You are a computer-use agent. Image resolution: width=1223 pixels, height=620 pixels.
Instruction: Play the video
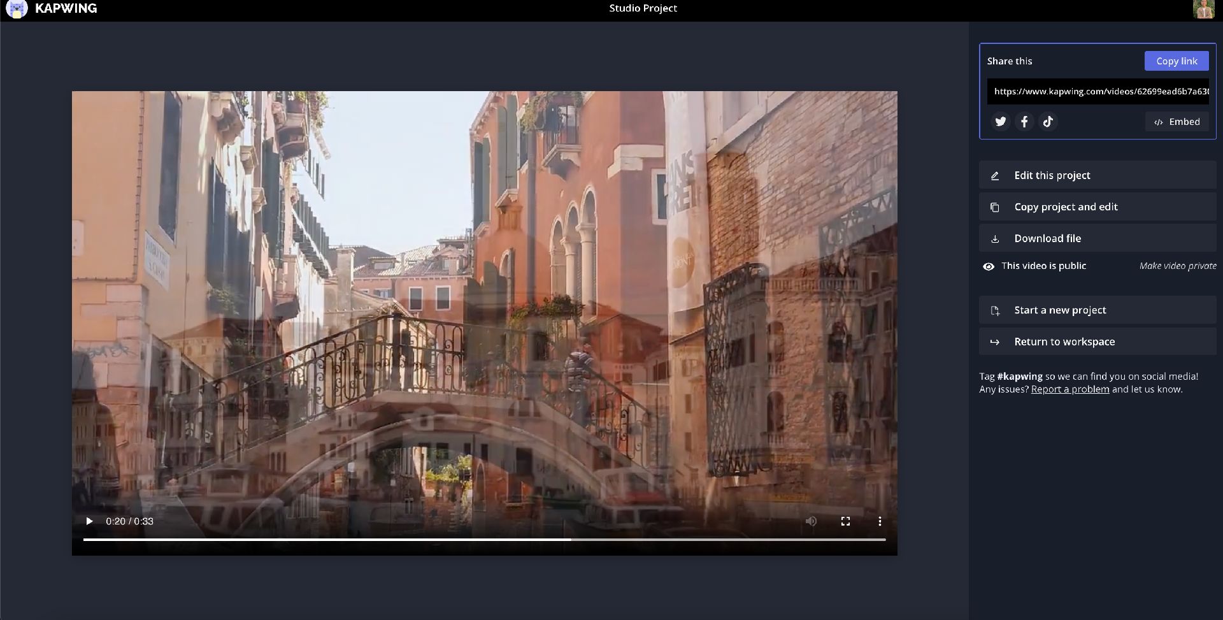coord(89,521)
